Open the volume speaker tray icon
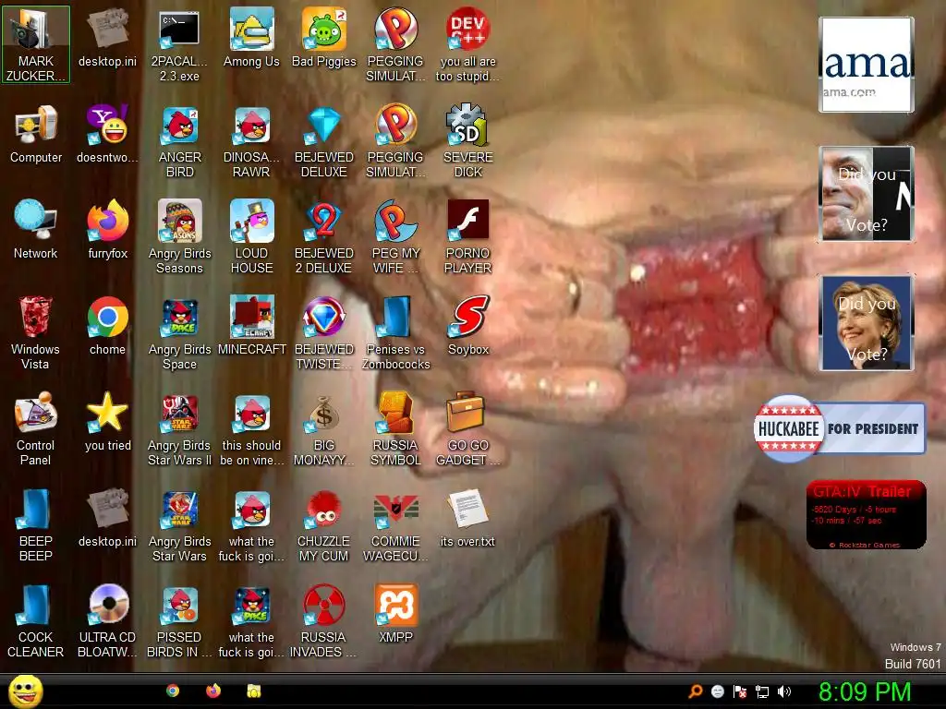Screen dimensions: 946x709 [783, 691]
